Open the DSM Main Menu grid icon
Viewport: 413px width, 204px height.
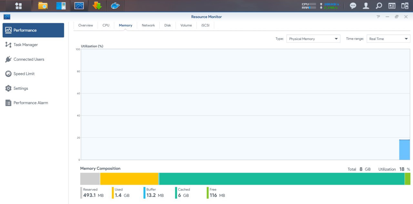18,6
